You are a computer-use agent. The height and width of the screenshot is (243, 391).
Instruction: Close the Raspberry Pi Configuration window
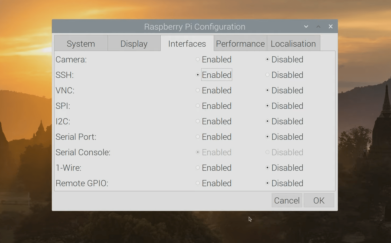[x=331, y=26]
